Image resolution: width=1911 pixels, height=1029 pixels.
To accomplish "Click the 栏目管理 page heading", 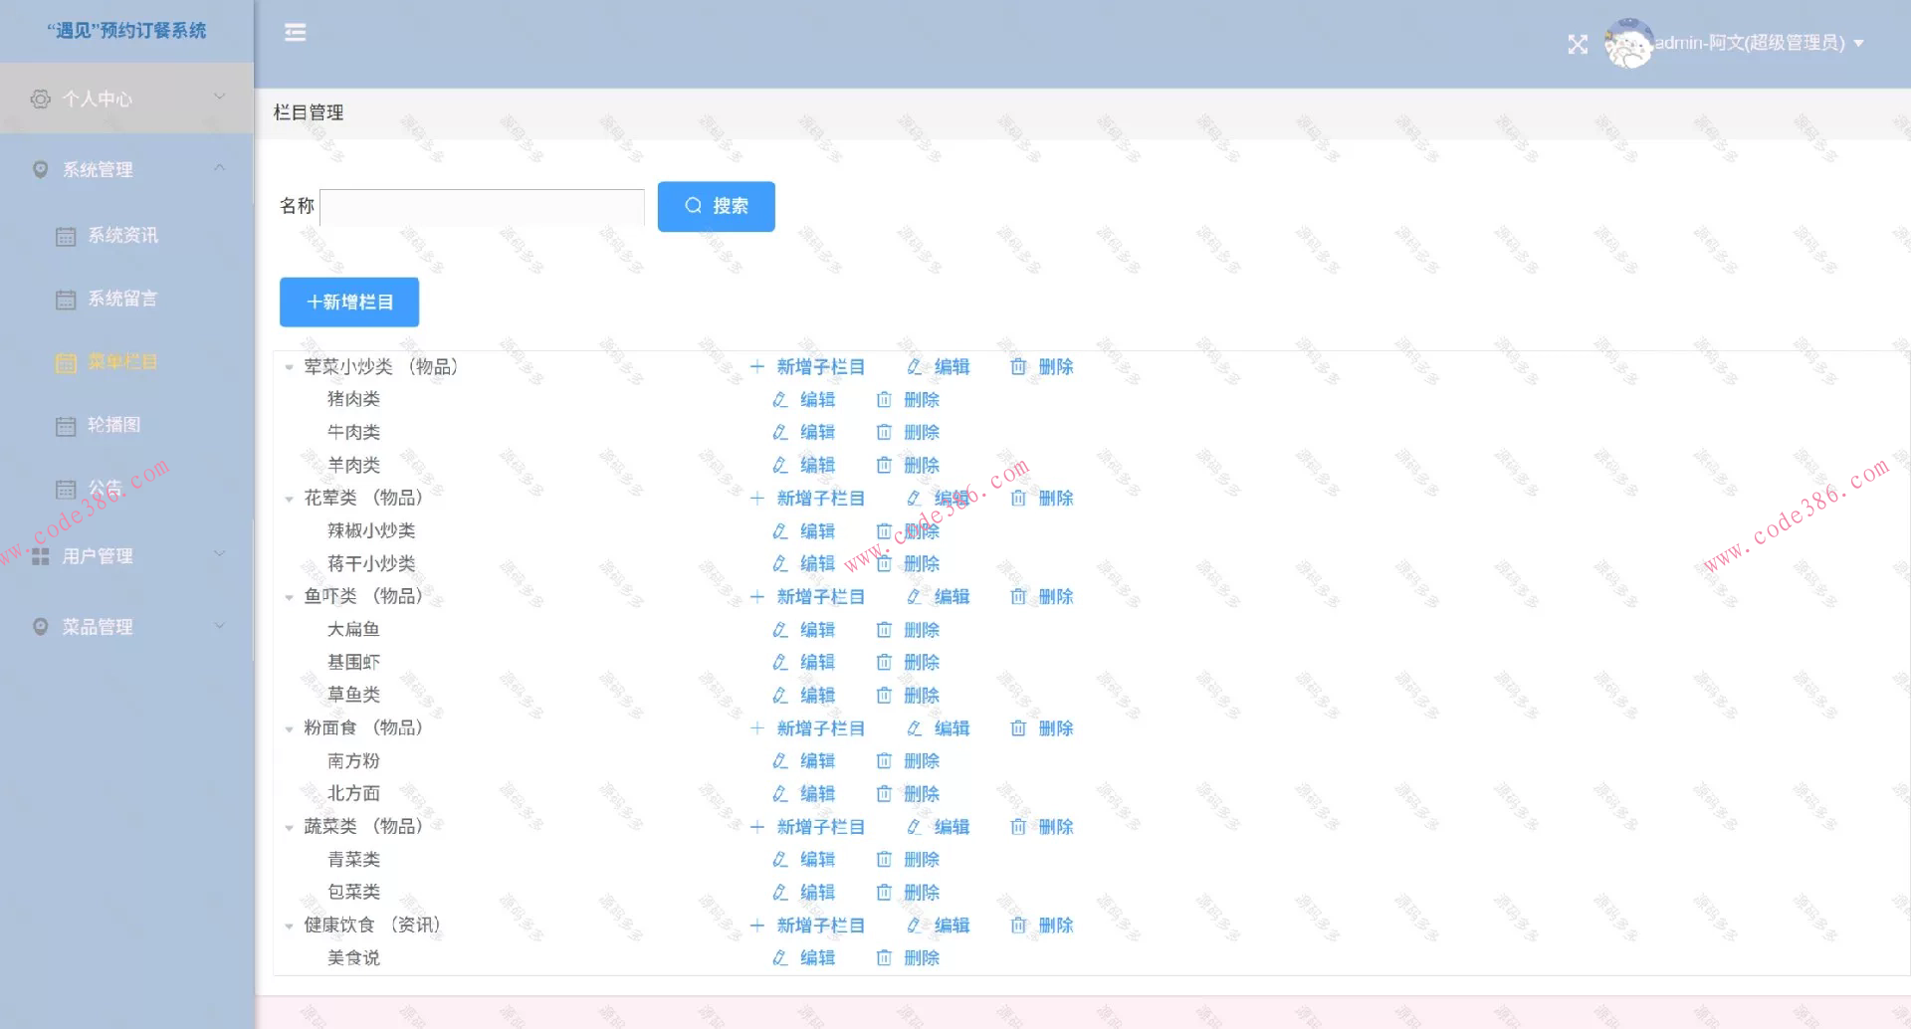I will pos(309,112).
